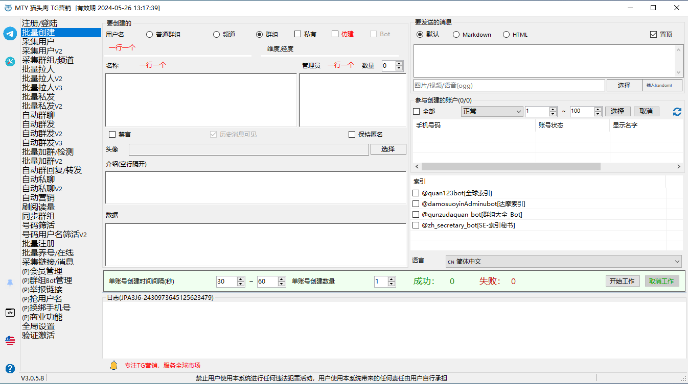Click 选择 button next to 头像 field
Screen dimensions: 688x384
pos(388,149)
